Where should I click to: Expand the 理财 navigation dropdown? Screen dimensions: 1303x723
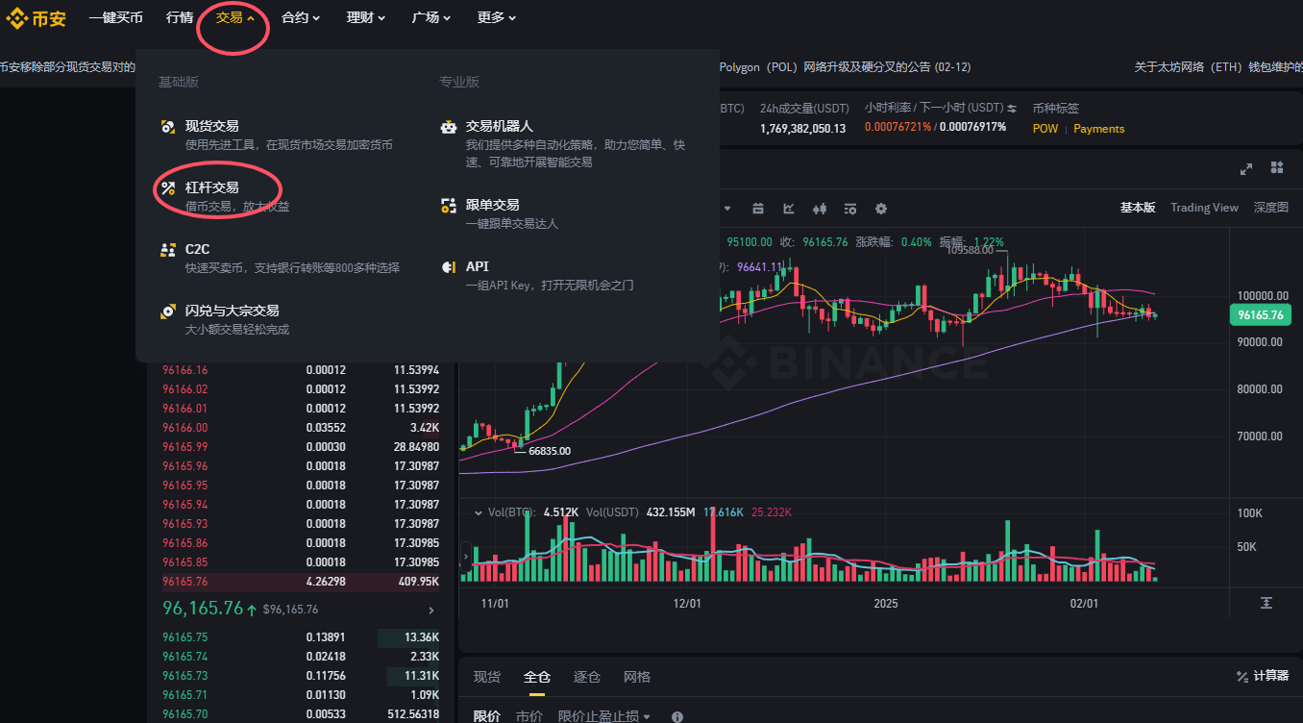366,17
